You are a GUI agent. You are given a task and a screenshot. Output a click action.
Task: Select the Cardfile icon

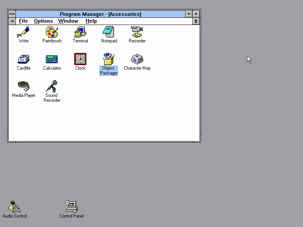click(23, 59)
